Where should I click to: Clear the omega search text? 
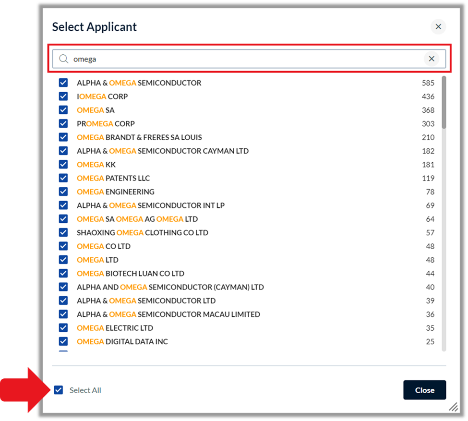432,59
